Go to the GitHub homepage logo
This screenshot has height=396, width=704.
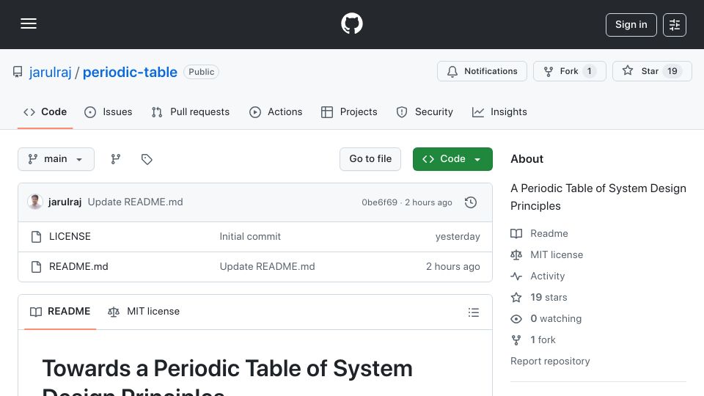[x=351, y=23]
